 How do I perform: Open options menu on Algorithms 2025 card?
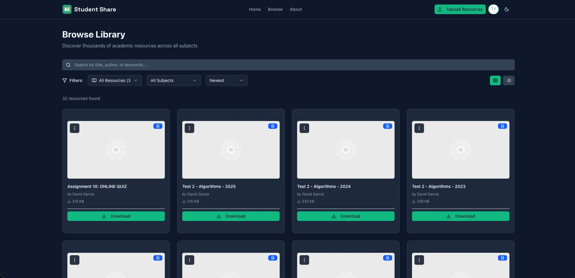pyautogui.click(x=189, y=128)
